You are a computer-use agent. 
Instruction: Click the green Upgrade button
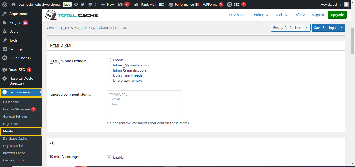(337, 15)
